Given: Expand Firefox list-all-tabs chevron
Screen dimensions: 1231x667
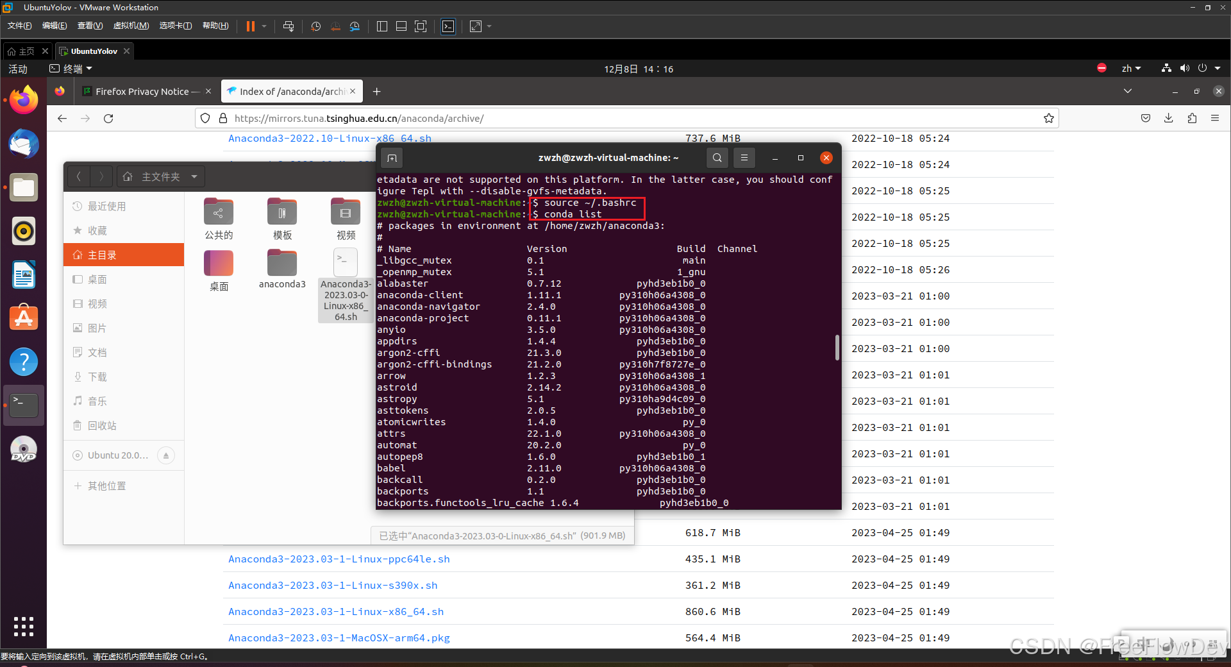Looking at the screenshot, I should click(1127, 91).
